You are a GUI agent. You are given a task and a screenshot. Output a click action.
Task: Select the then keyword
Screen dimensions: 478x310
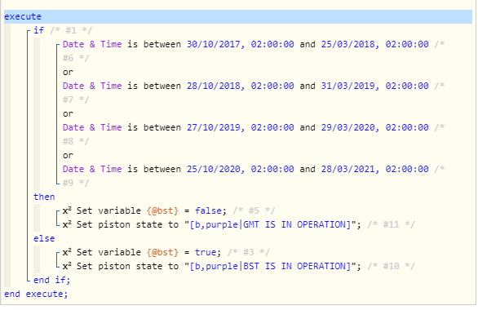[x=44, y=197]
